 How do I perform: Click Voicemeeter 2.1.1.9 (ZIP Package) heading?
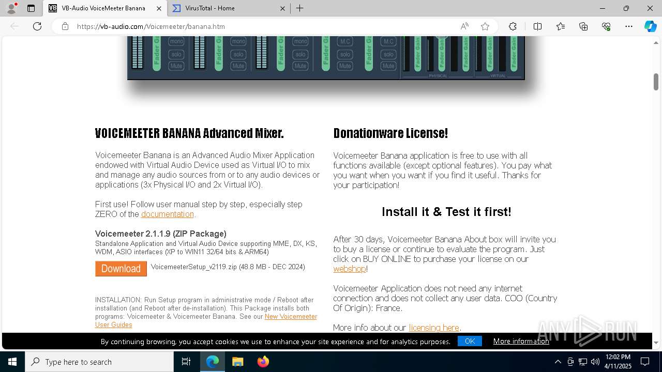tap(161, 234)
